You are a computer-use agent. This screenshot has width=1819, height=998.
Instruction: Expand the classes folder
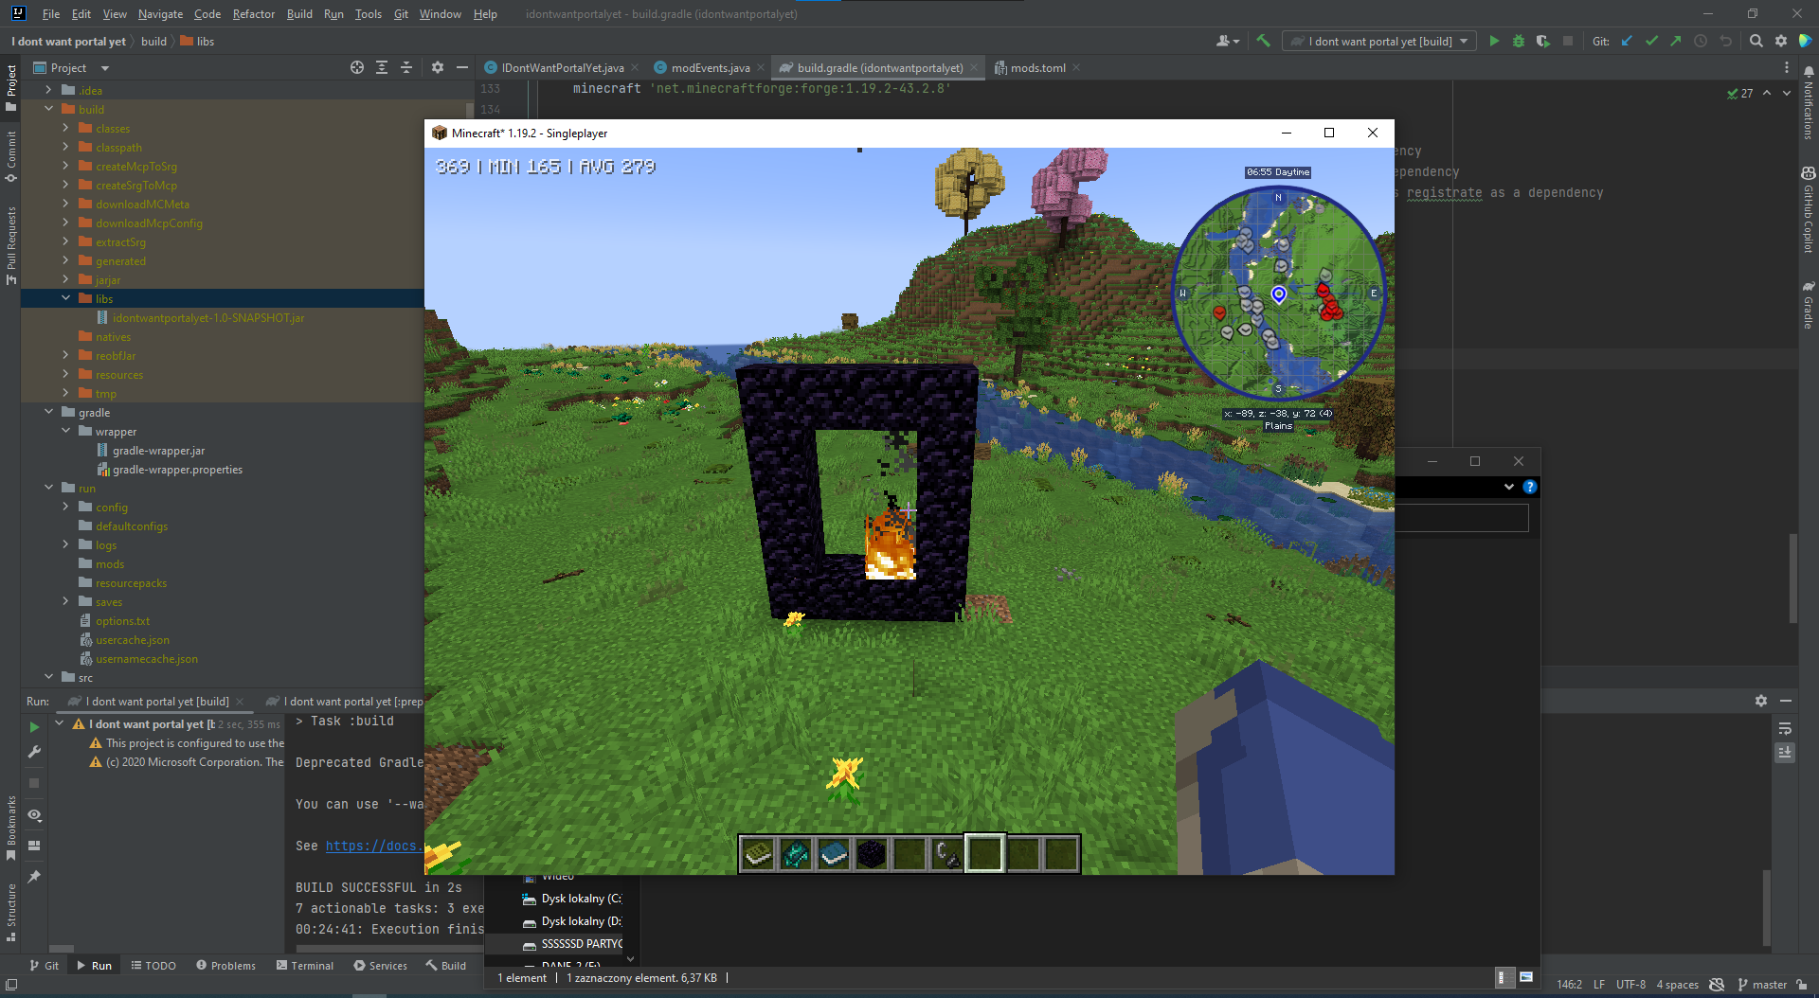[65, 128]
